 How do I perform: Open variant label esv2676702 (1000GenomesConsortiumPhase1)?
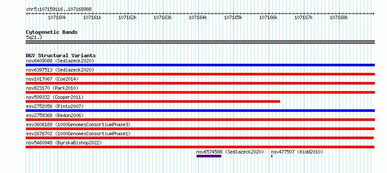[x=78, y=134]
